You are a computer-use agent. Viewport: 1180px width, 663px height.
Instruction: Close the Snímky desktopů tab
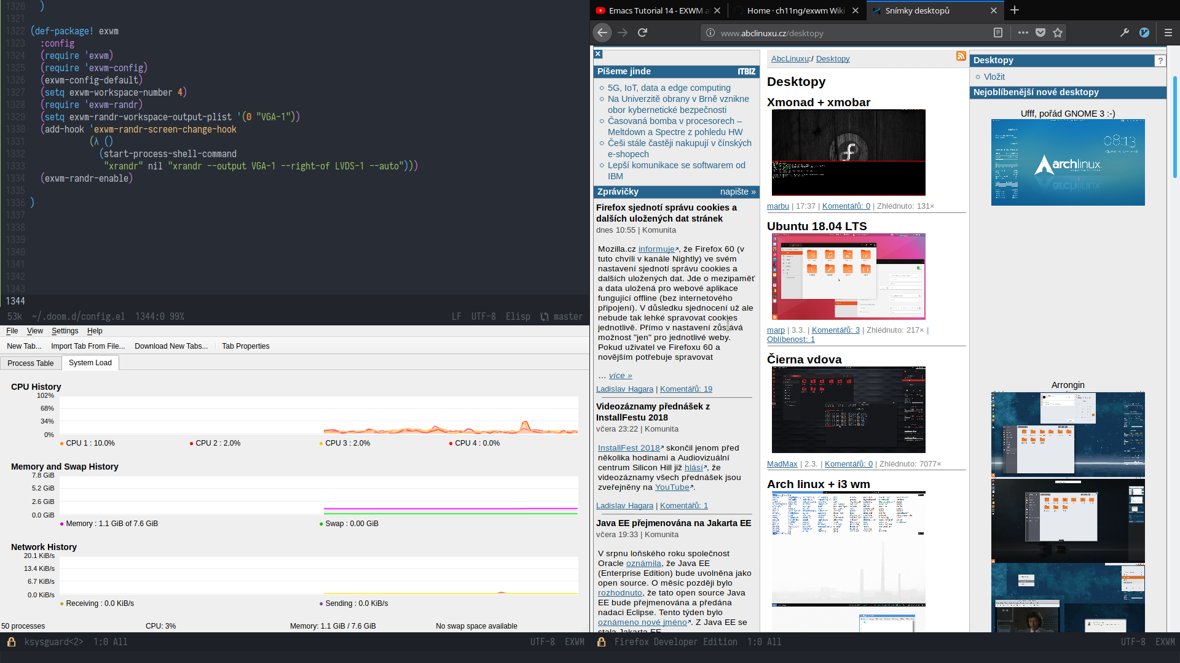click(x=994, y=10)
